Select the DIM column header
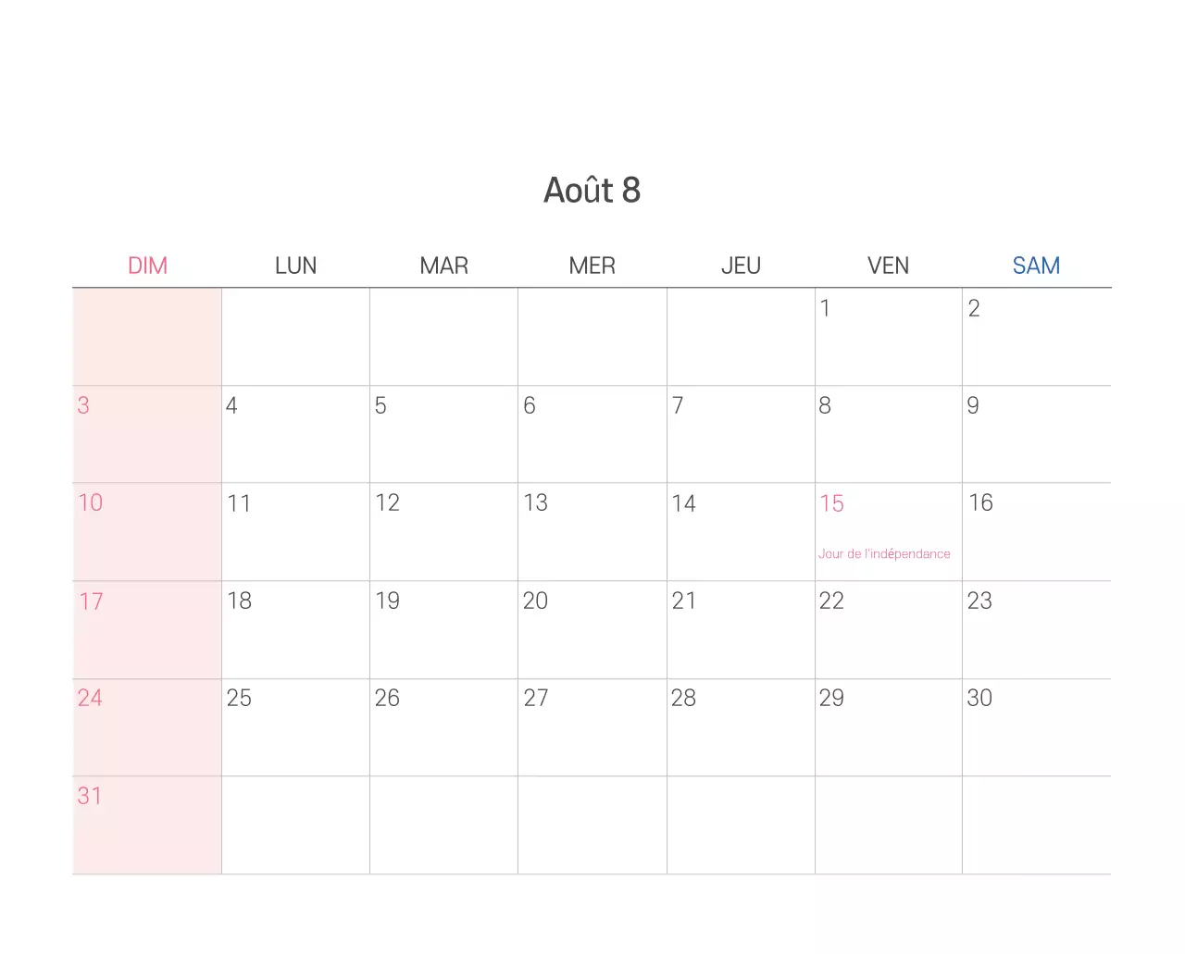This screenshot has height=954, width=1185. (x=147, y=266)
